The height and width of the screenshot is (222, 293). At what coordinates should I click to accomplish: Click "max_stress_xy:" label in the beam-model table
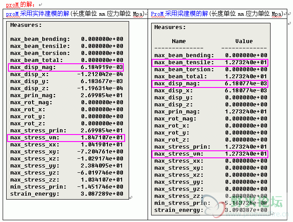point(179,168)
